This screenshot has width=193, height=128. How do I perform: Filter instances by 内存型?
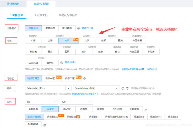click(x=84, y=109)
